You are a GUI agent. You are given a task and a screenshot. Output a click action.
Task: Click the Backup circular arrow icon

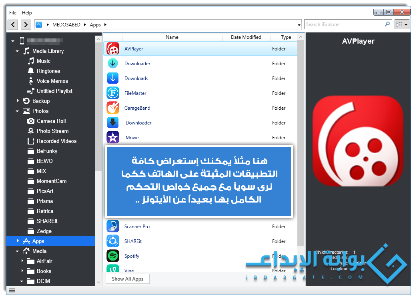[26, 101]
